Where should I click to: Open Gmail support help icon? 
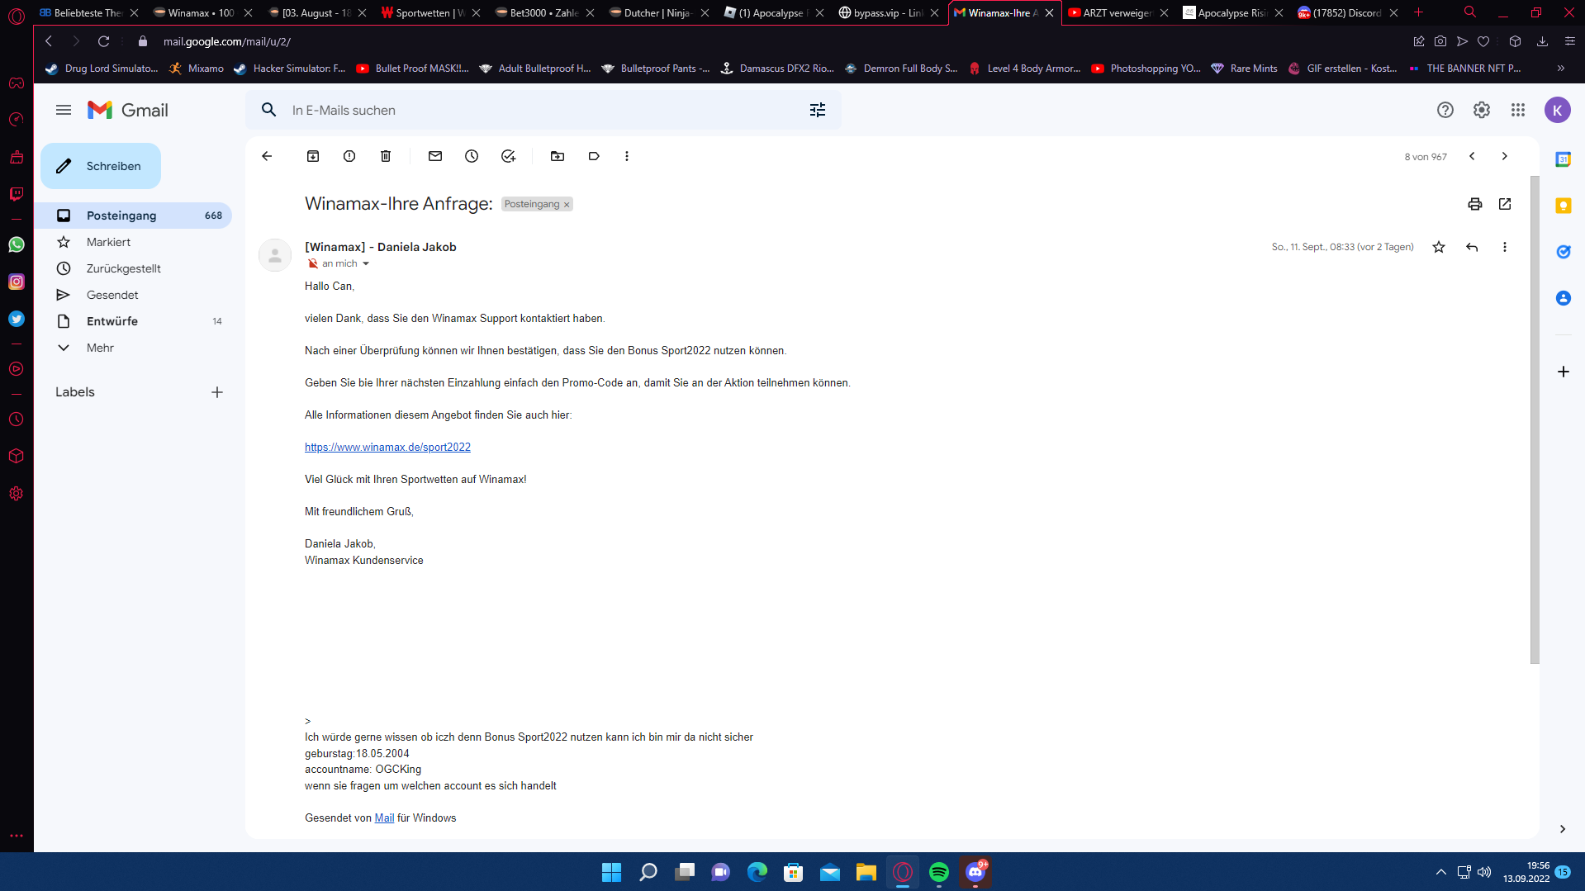(1445, 110)
